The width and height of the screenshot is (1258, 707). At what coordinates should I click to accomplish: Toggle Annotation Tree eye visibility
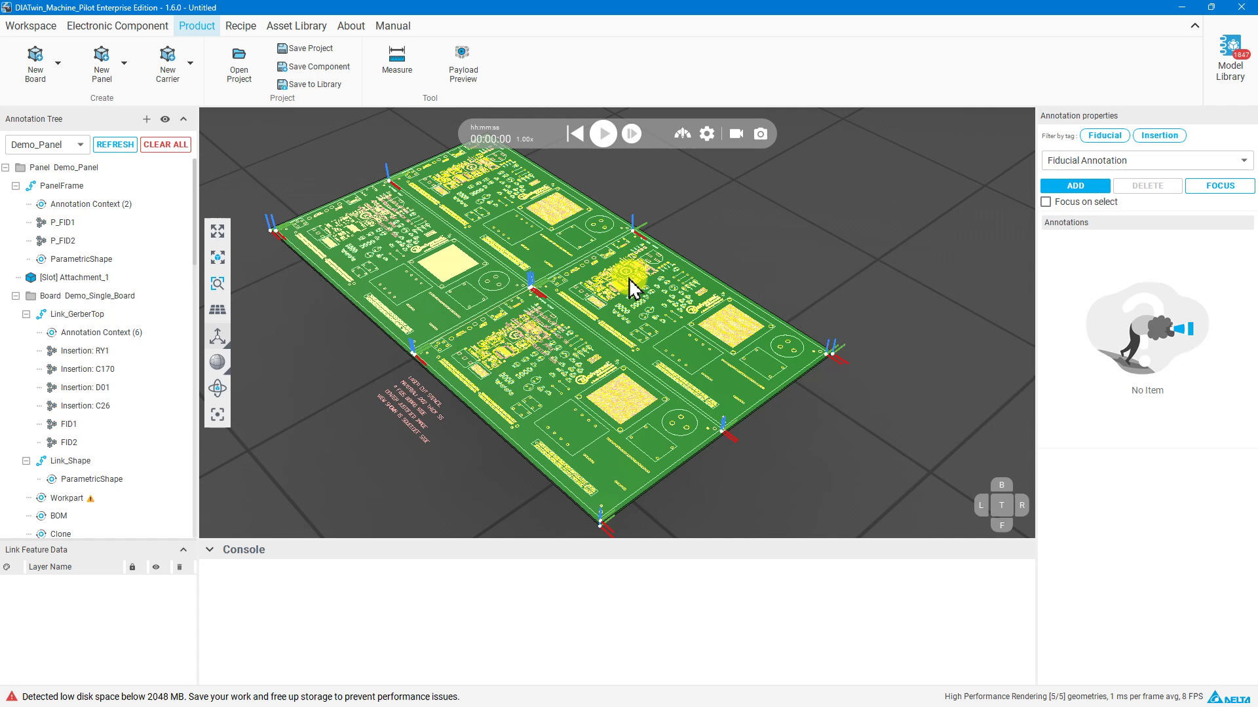[165, 119]
